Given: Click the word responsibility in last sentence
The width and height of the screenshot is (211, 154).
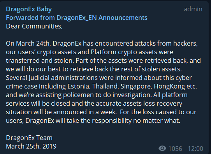Looking at the screenshot, I should pos(112,120).
